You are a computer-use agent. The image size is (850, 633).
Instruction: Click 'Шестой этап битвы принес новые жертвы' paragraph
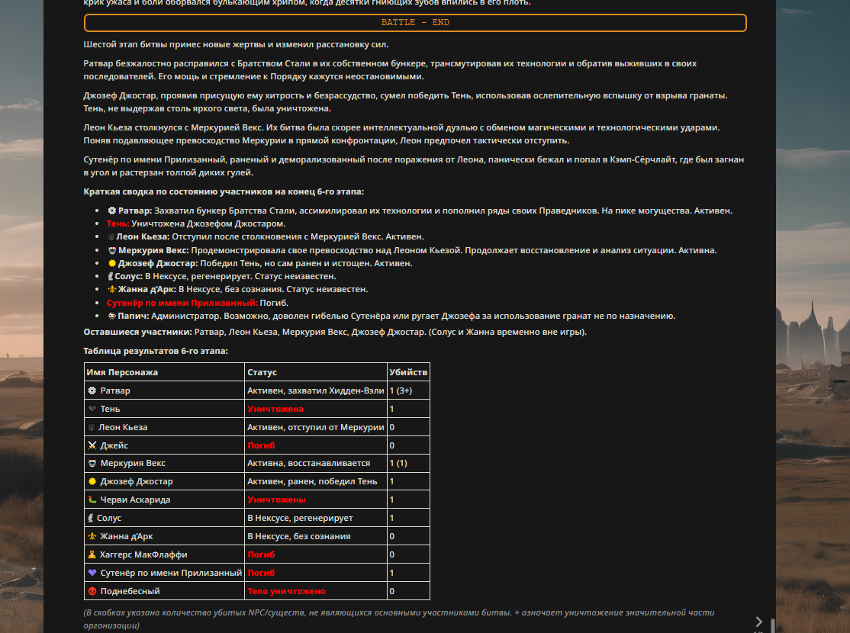click(236, 44)
